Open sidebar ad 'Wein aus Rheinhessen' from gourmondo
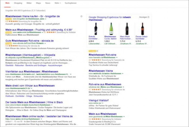This screenshot has height=127, width=189. point(103,114)
